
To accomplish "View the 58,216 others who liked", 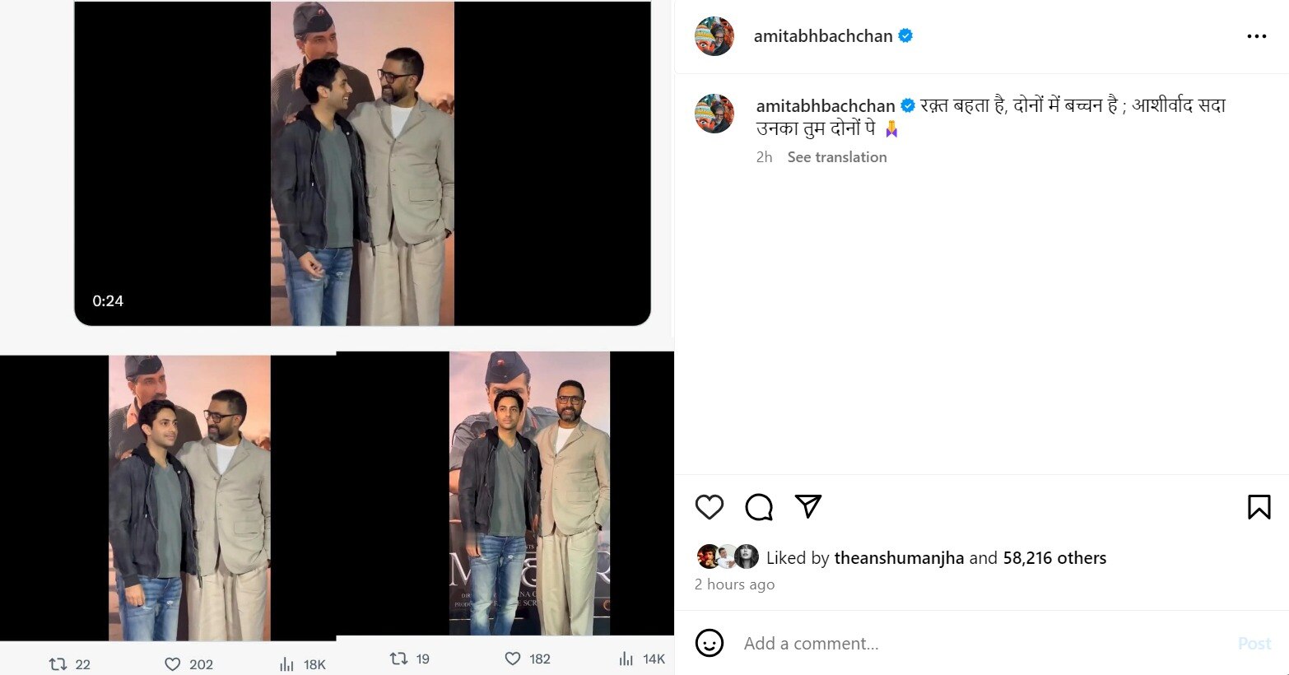I will (x=1054, y=558).
